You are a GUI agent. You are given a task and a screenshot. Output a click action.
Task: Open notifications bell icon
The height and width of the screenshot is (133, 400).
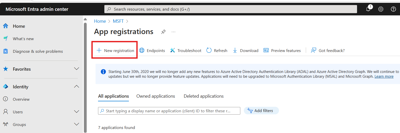368,9
